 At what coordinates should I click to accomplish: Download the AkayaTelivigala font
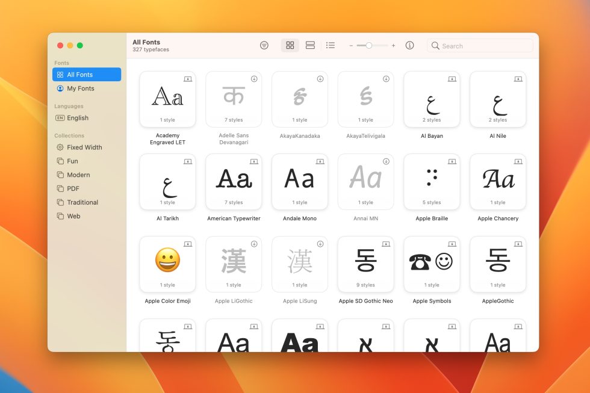[x=386, y=79]
